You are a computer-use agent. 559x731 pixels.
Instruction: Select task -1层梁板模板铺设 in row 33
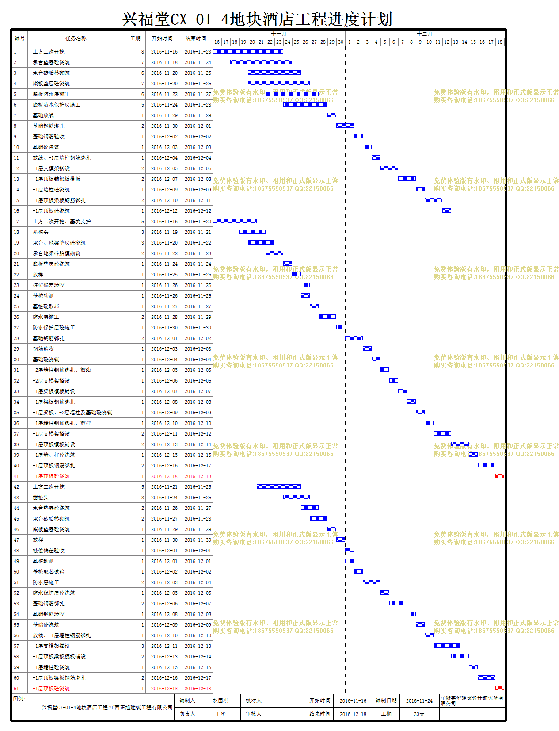54,391
